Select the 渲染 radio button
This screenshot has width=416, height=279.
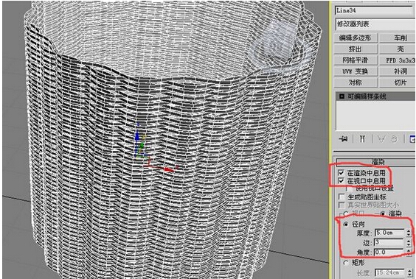pos(383,213)
